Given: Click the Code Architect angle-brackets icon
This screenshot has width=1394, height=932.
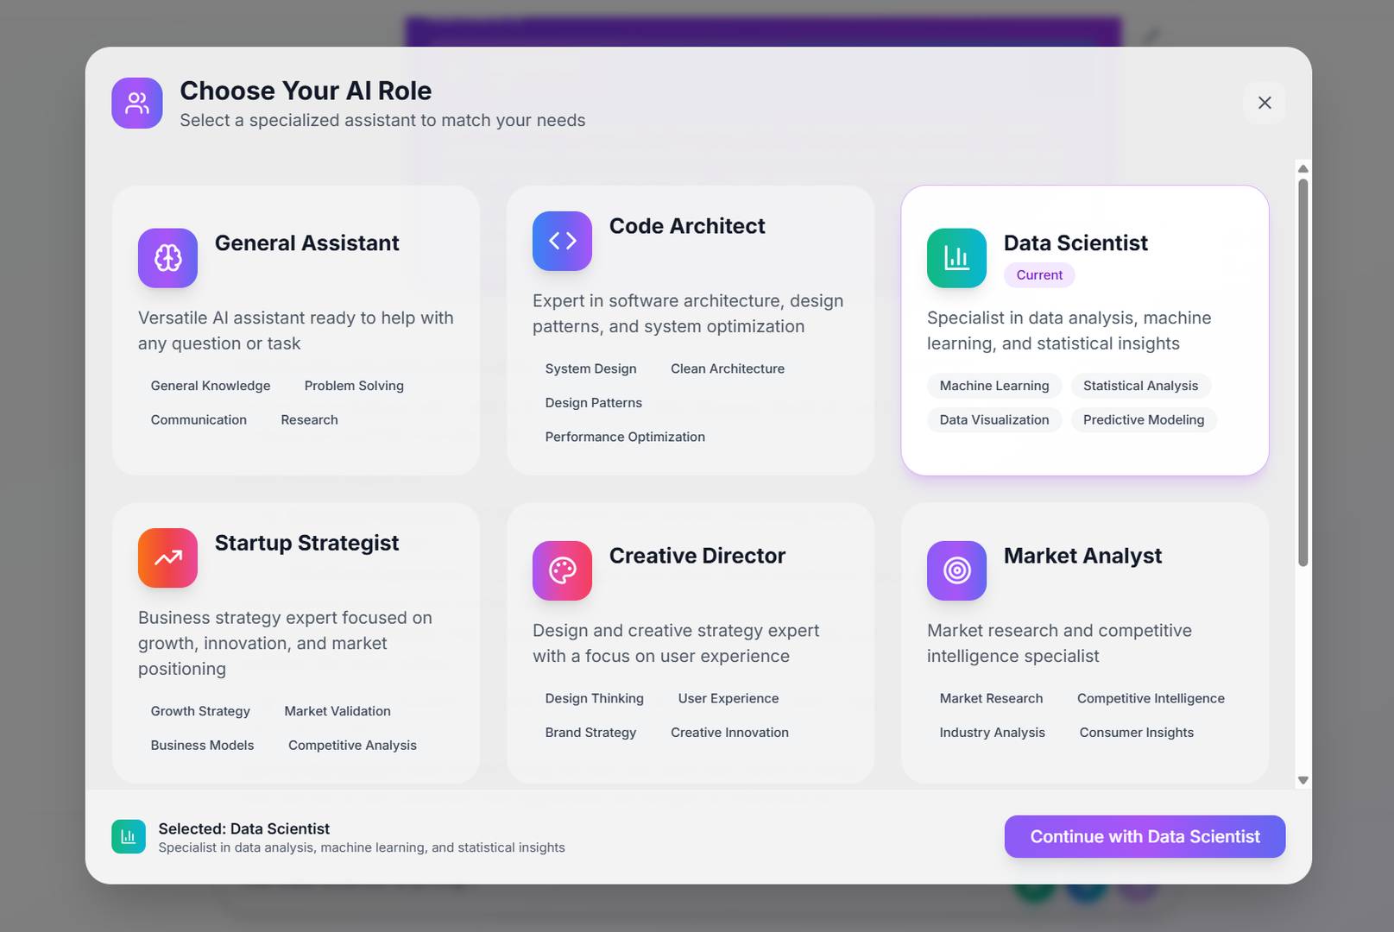Looking at the screenshot, I should (x=562, y=241).
